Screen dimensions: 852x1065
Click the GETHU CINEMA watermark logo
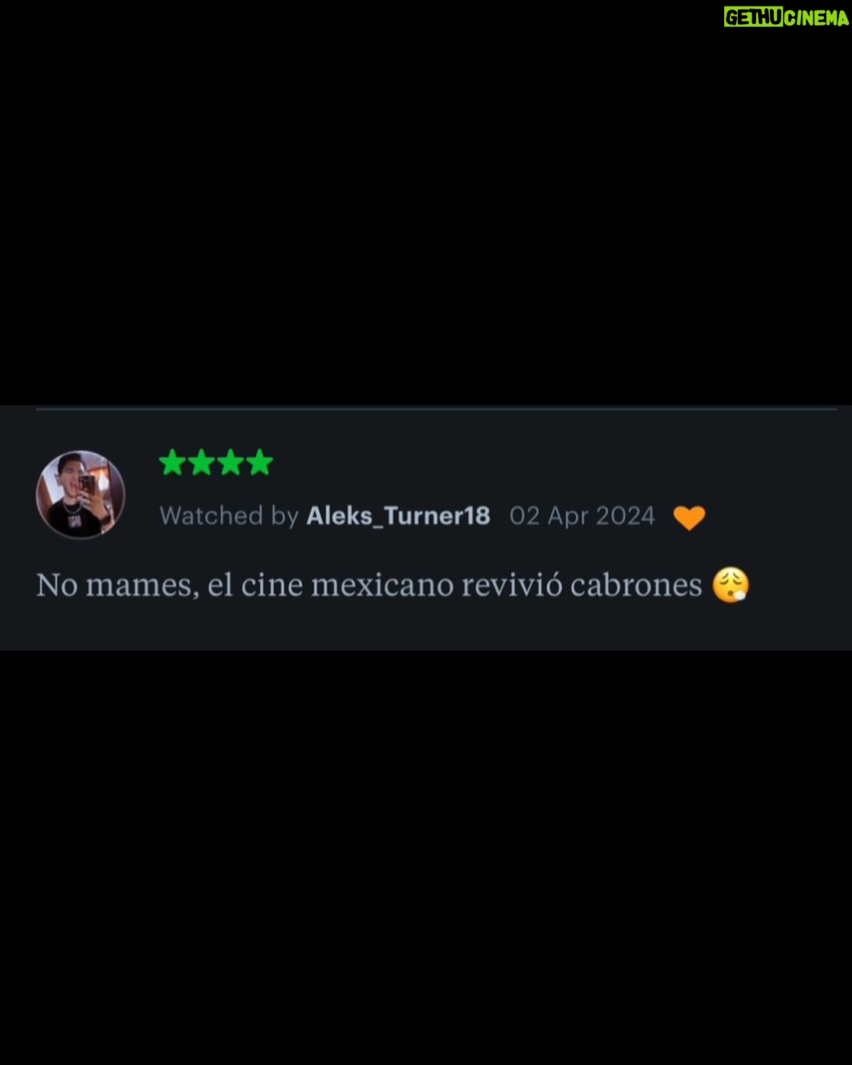786,18
